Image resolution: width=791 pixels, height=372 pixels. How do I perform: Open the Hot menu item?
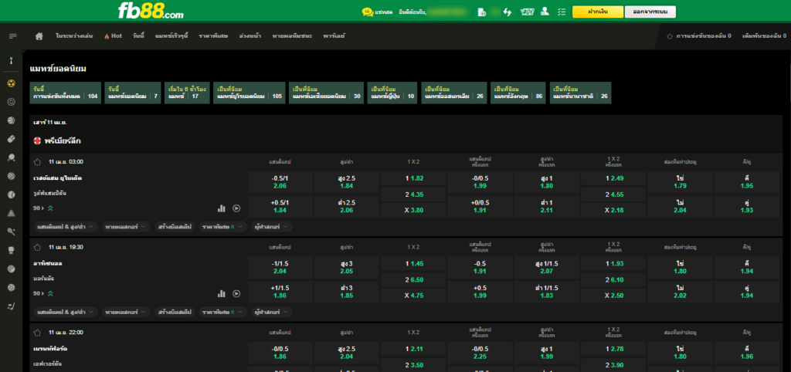pyautogui.click(x=113, y=36)
